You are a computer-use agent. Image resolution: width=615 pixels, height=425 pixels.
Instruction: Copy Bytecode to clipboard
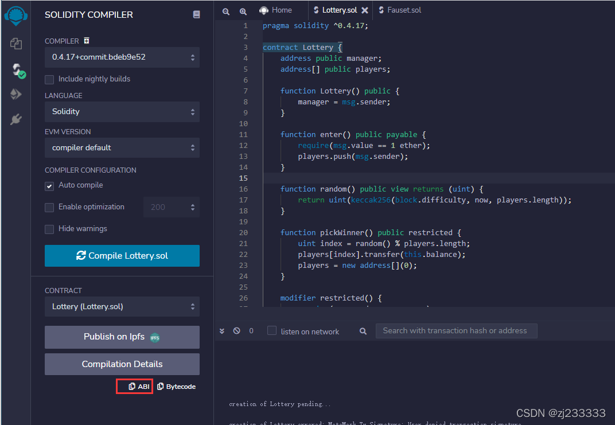(x=176, y=387)
